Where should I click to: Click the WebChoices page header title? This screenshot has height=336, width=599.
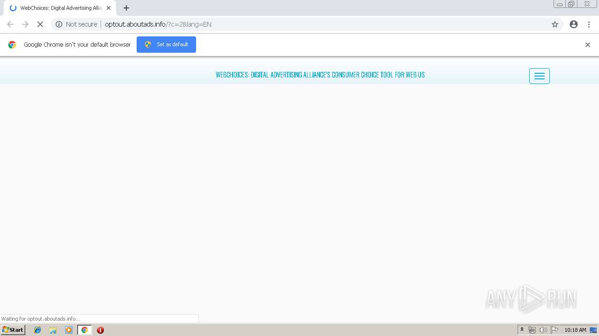pyautogui.click(x=320, y=75)
